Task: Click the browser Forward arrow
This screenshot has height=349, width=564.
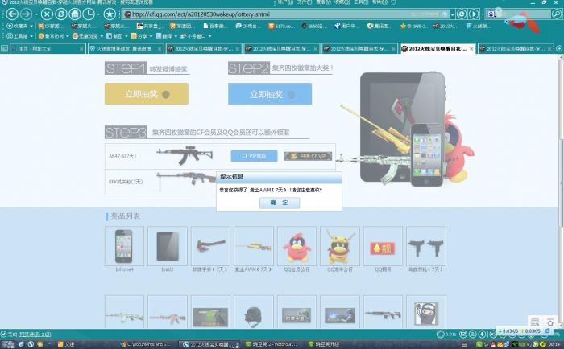Action: coord(26,14)
